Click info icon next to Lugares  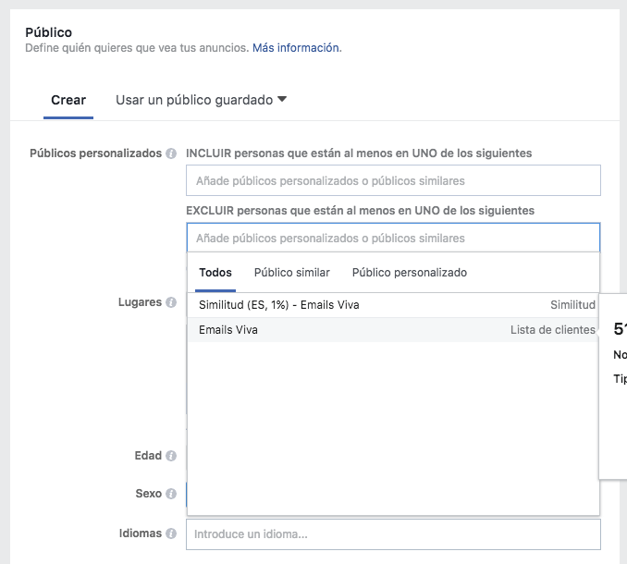(x=171, y=302)
